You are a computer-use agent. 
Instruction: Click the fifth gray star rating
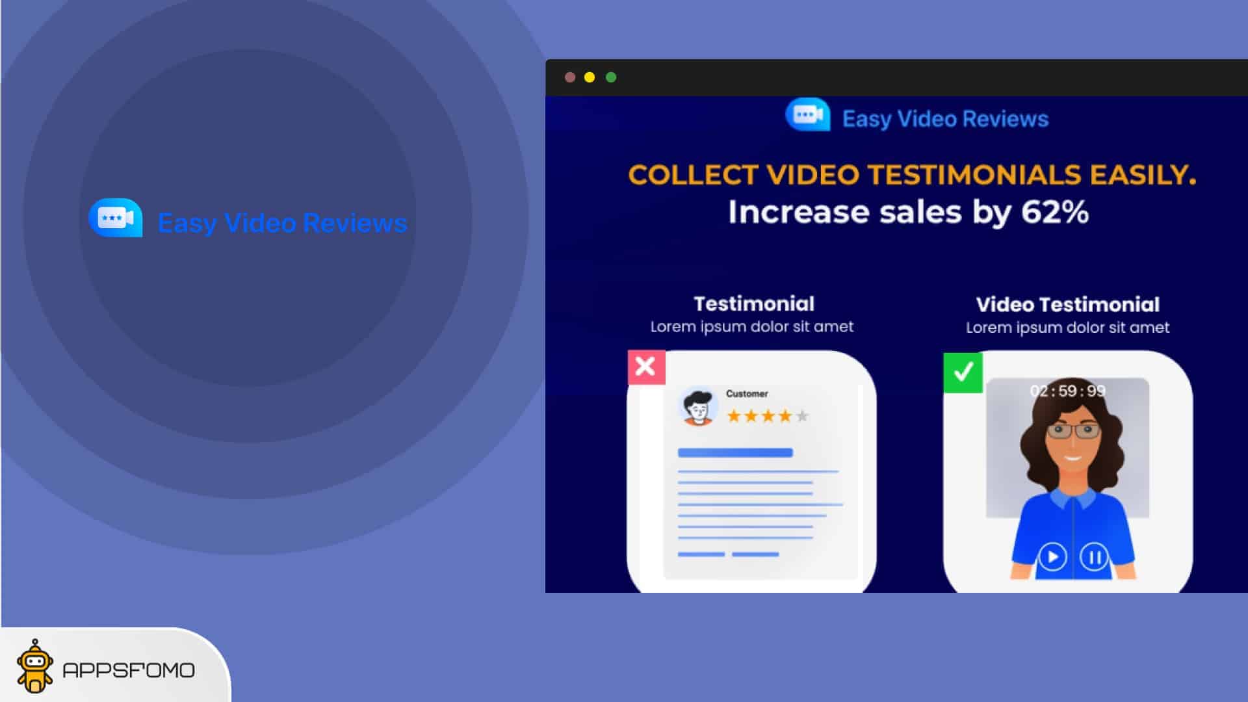pos(803,416)
